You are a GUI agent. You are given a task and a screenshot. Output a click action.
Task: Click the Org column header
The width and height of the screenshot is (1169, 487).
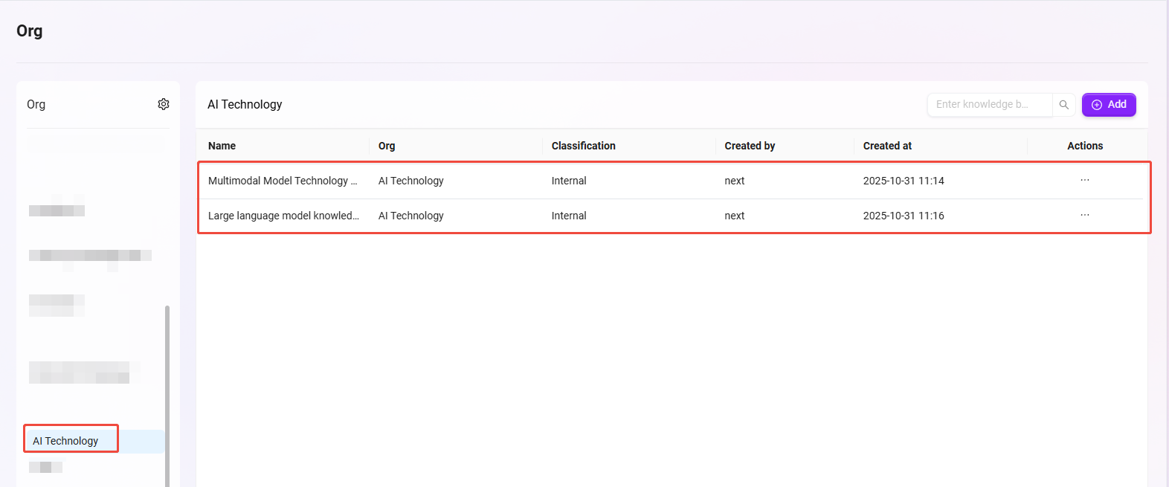[x=387, y=146]
